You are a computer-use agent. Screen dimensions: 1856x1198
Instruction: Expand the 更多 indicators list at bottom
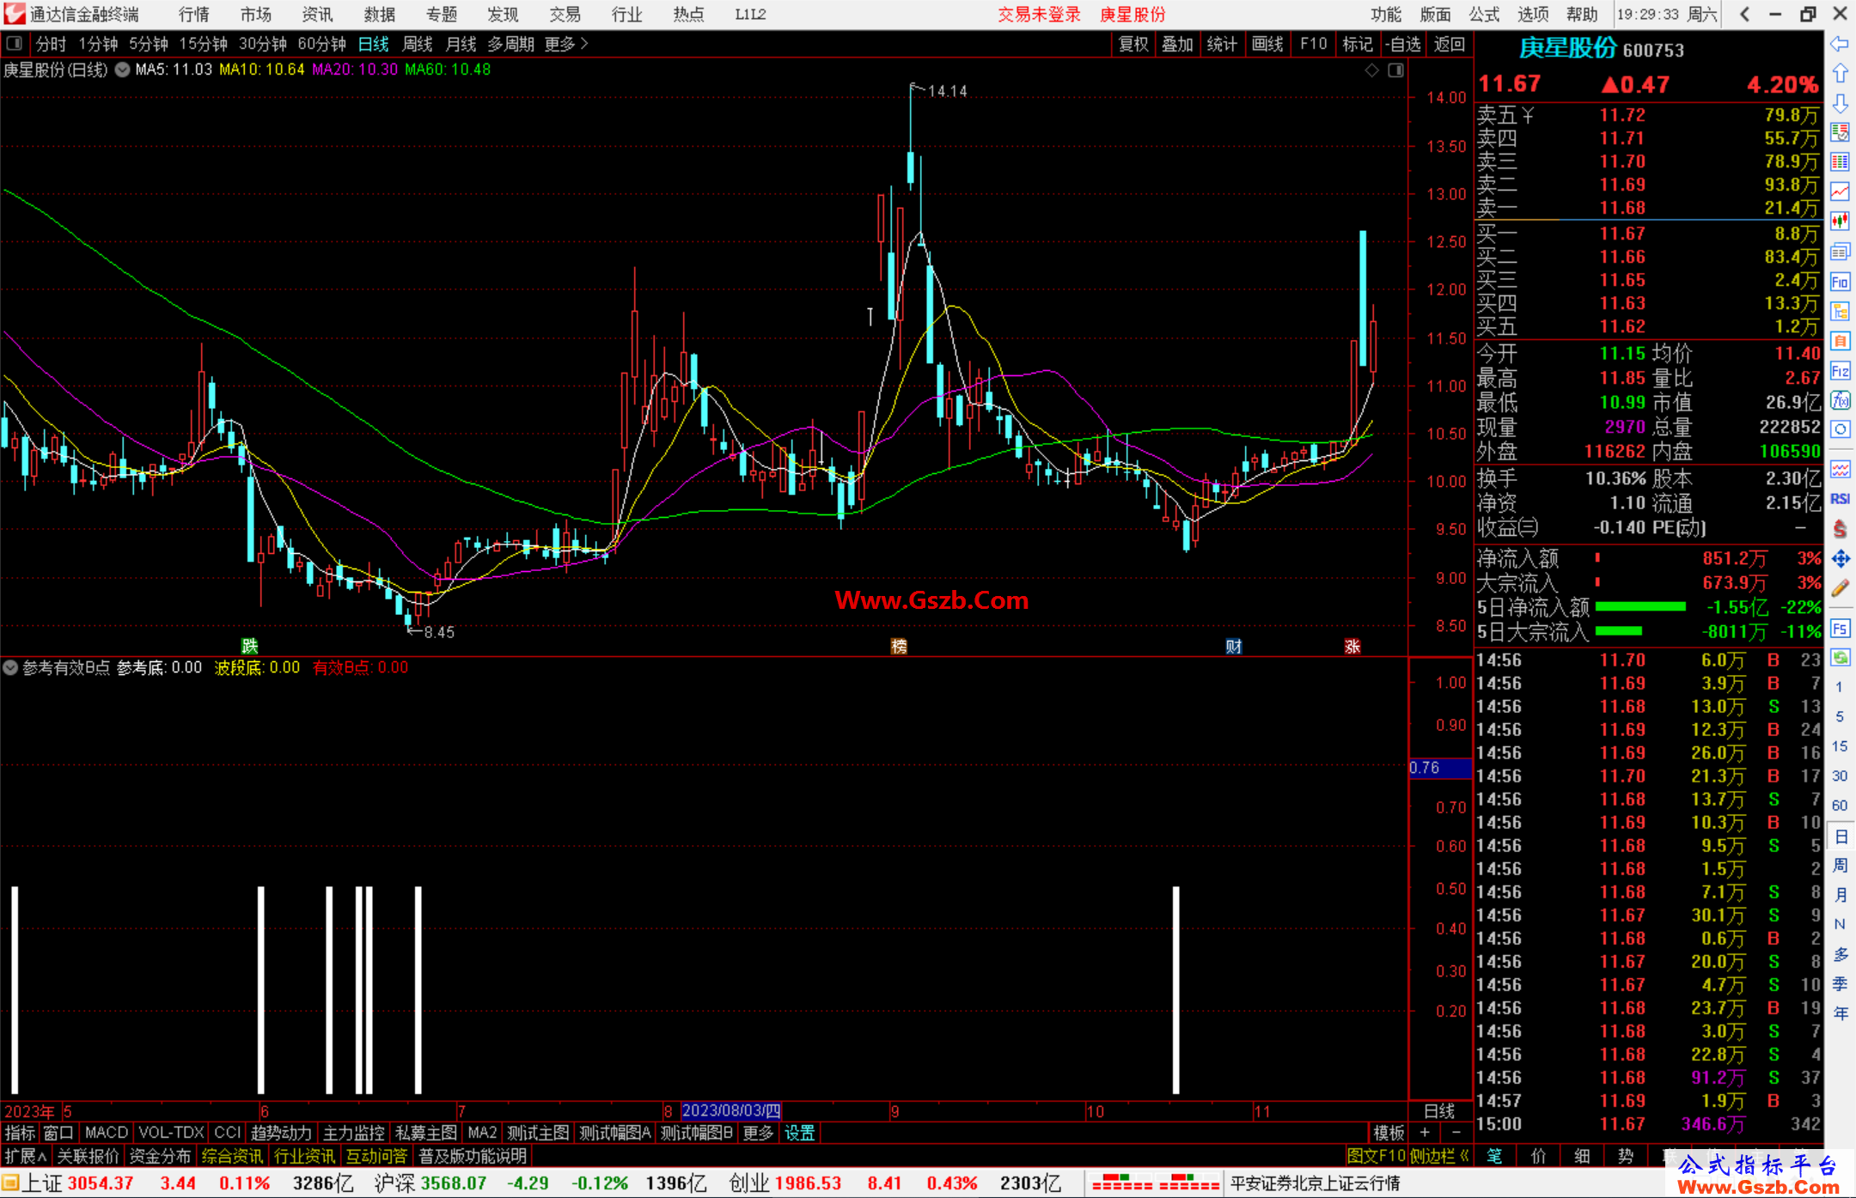click(758, 1133)
